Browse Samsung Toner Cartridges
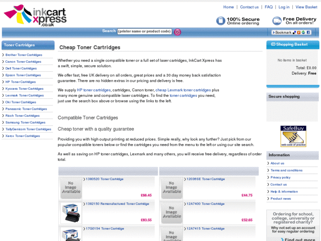This screenshot has width=321, height=241. pyautogui.click(x=25, y=122)
